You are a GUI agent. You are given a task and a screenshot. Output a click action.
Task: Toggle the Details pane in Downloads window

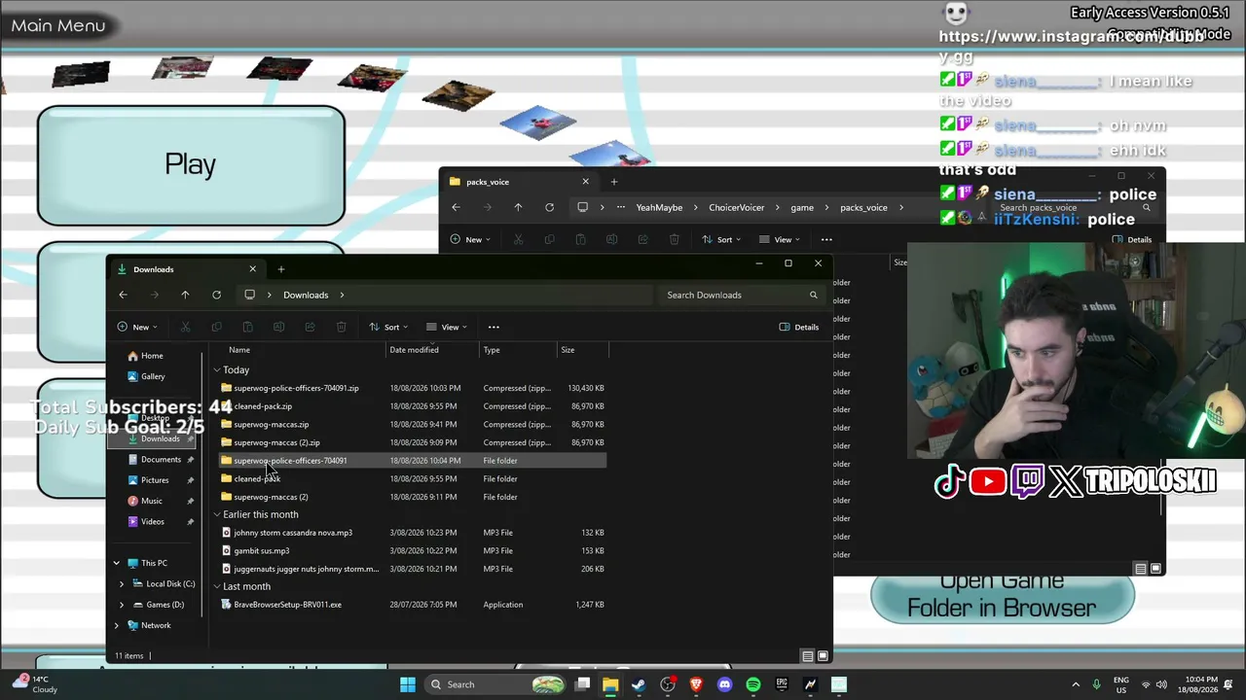(798, 327)
